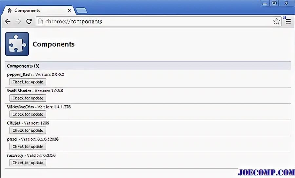Click the forward navigation arrow
The width and height of the screenshot is (295, 178).
coord(18,21)
